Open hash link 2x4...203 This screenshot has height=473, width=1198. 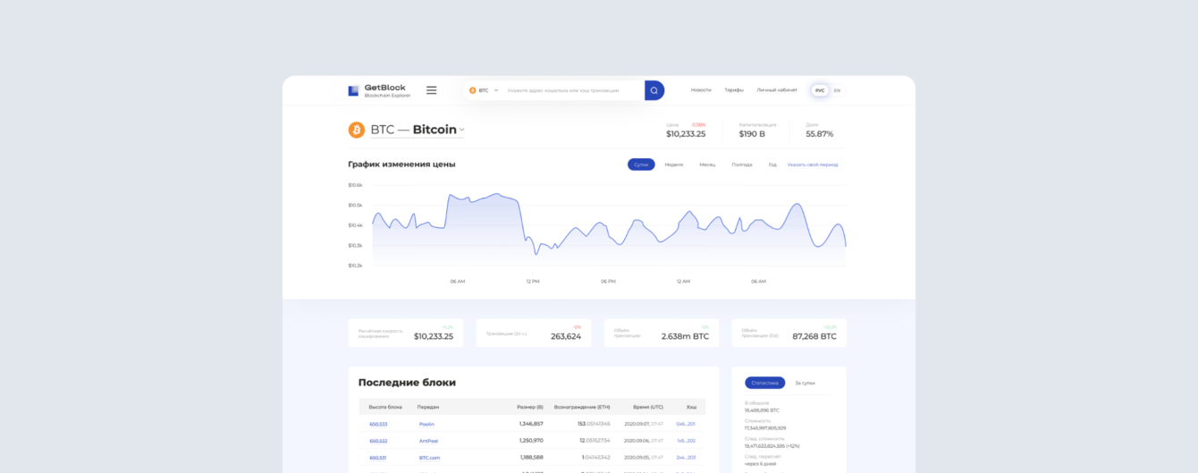pos(686,458)
